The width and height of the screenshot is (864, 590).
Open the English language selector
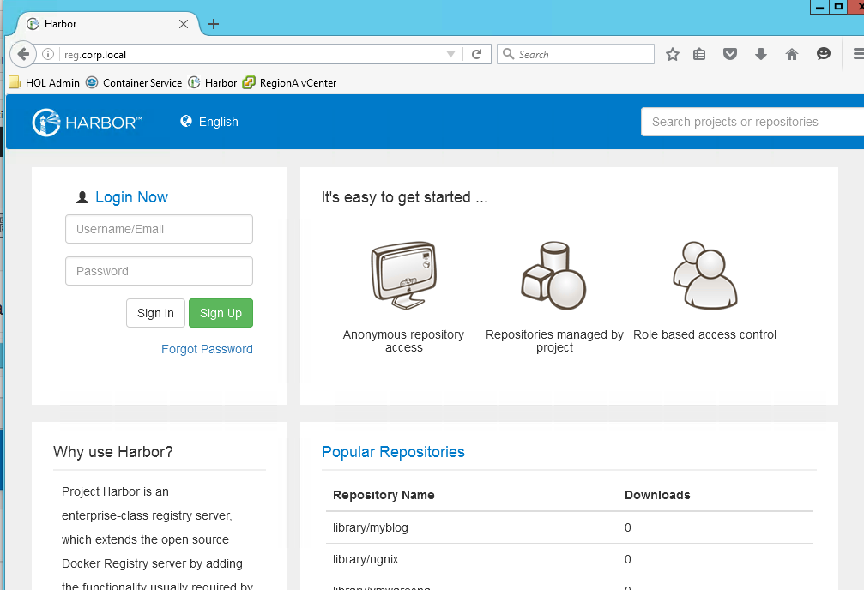point(209,122)
